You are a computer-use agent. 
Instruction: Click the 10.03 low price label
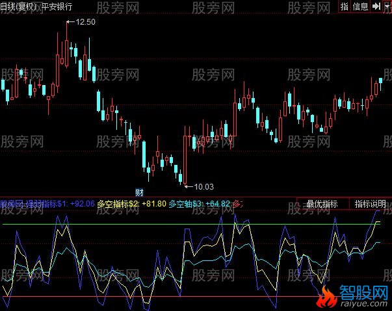203,187
